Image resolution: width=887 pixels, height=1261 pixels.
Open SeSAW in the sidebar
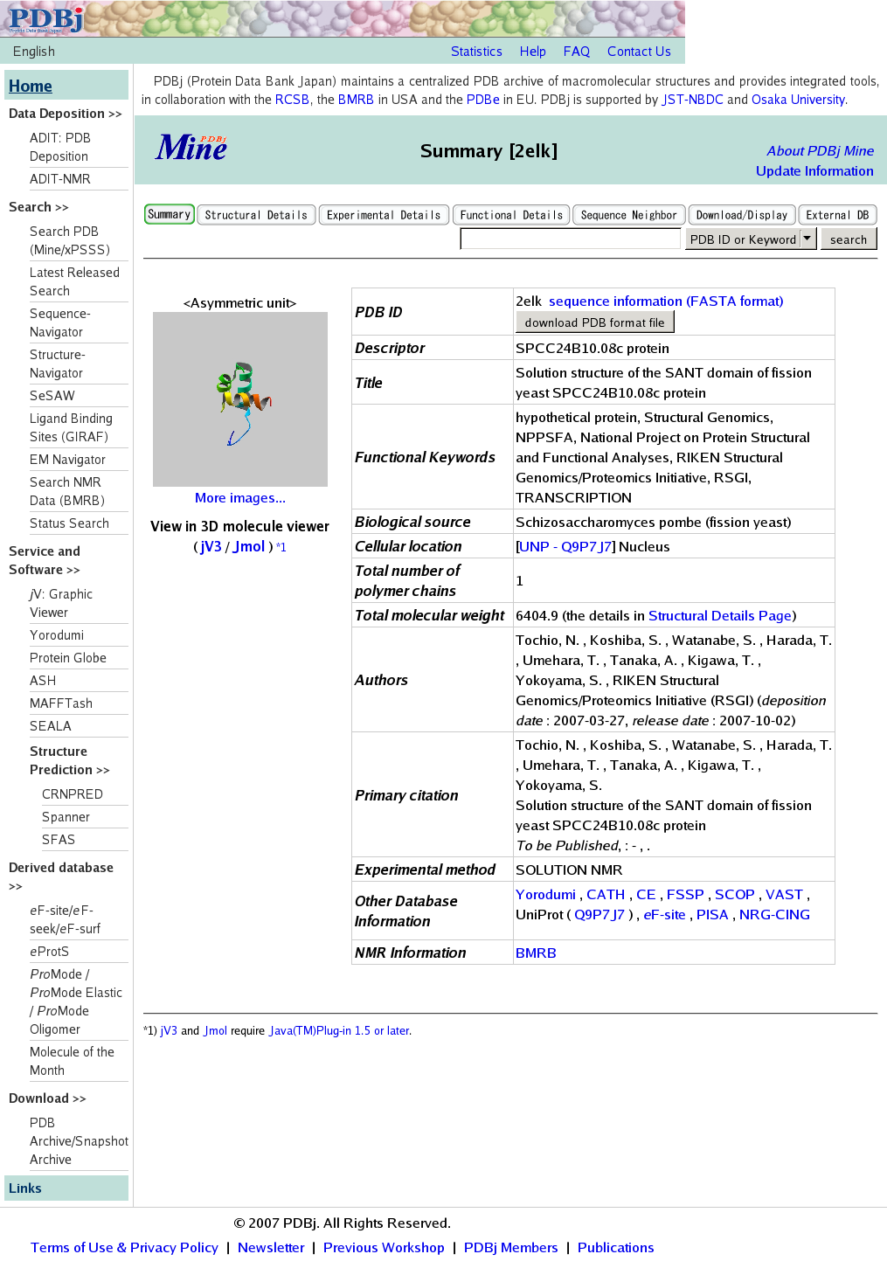point(52,396)
